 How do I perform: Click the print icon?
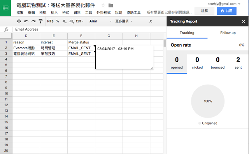point(19,21)
